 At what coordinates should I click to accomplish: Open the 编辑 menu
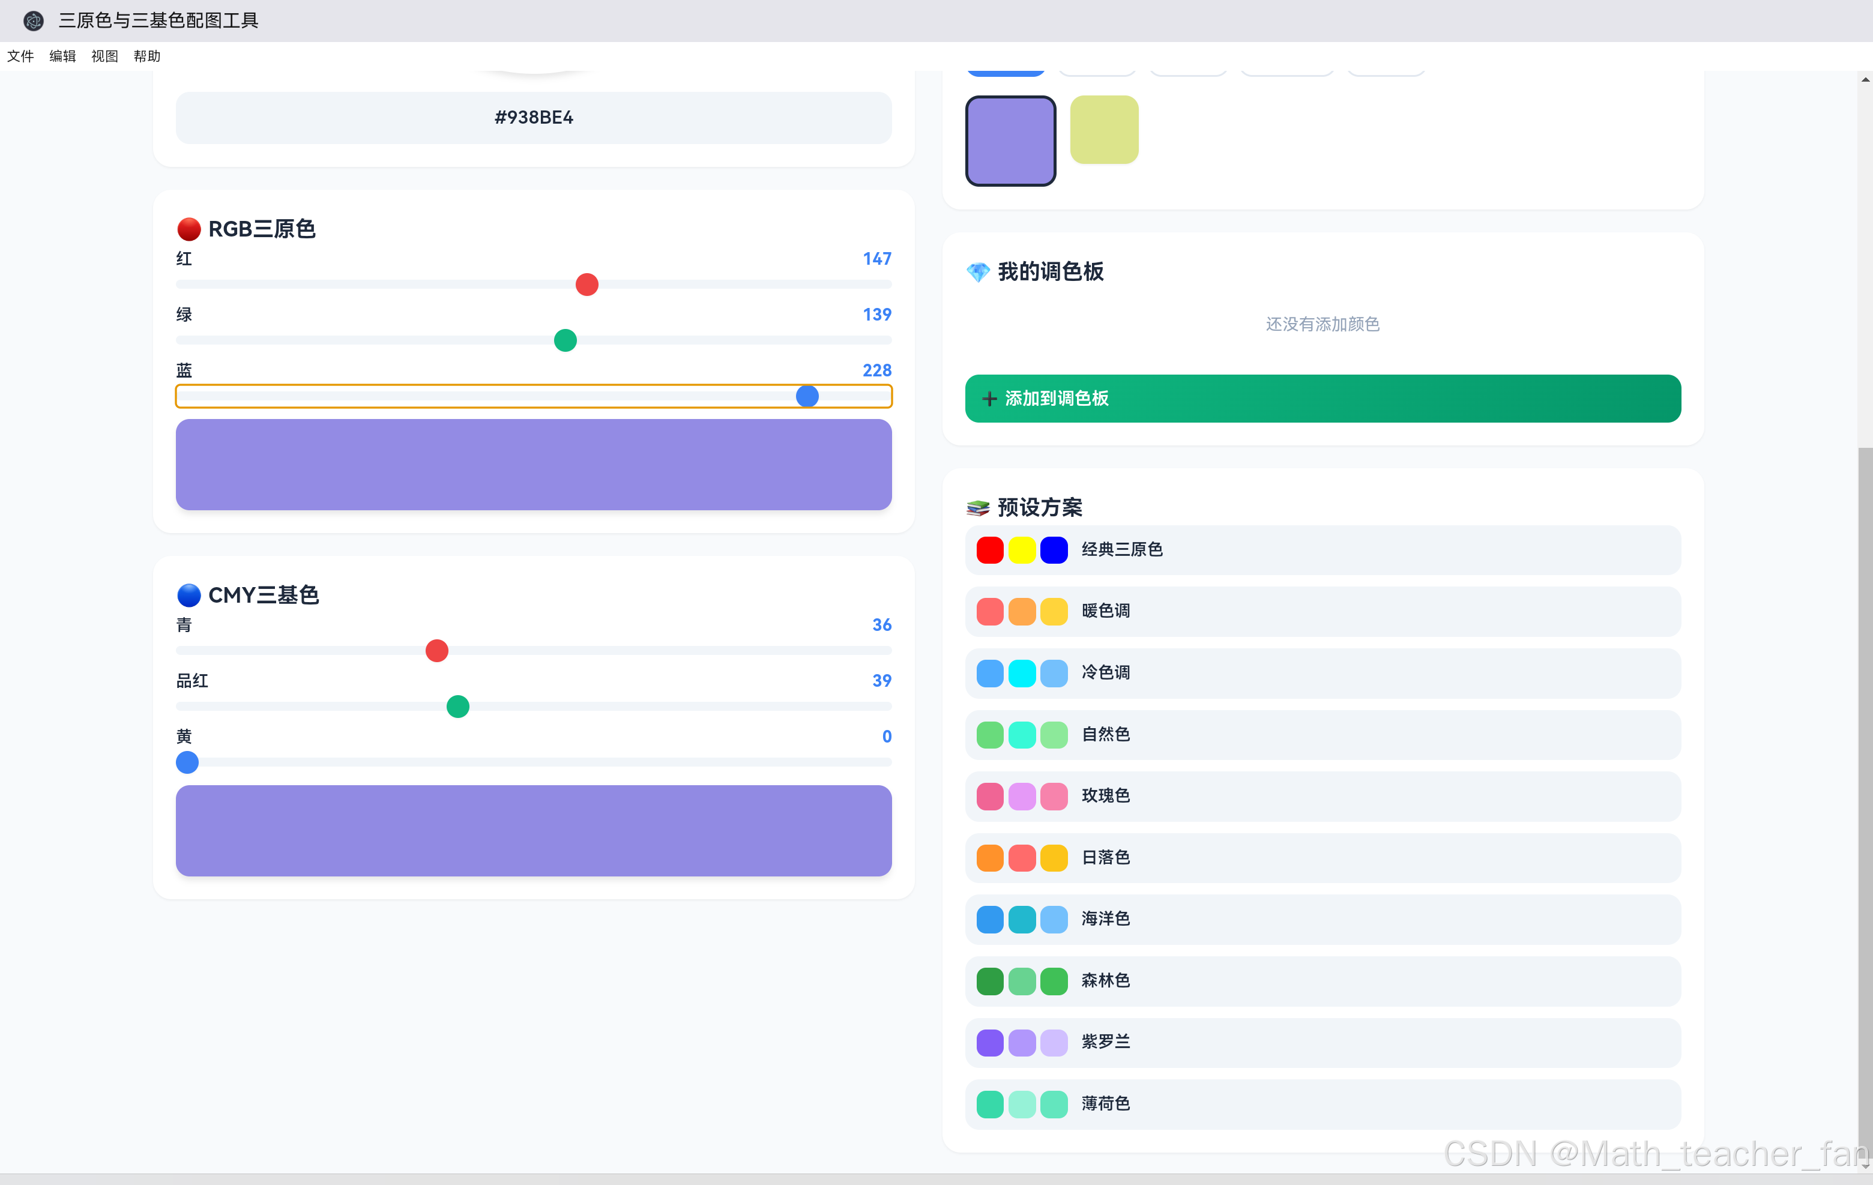tap(62, 56)
